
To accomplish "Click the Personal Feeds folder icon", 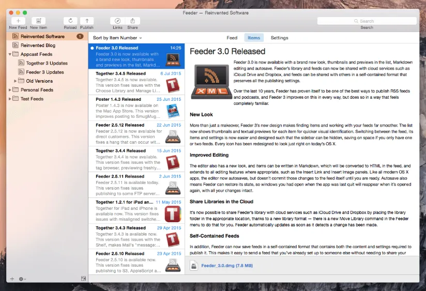I will tap(16, 89).
